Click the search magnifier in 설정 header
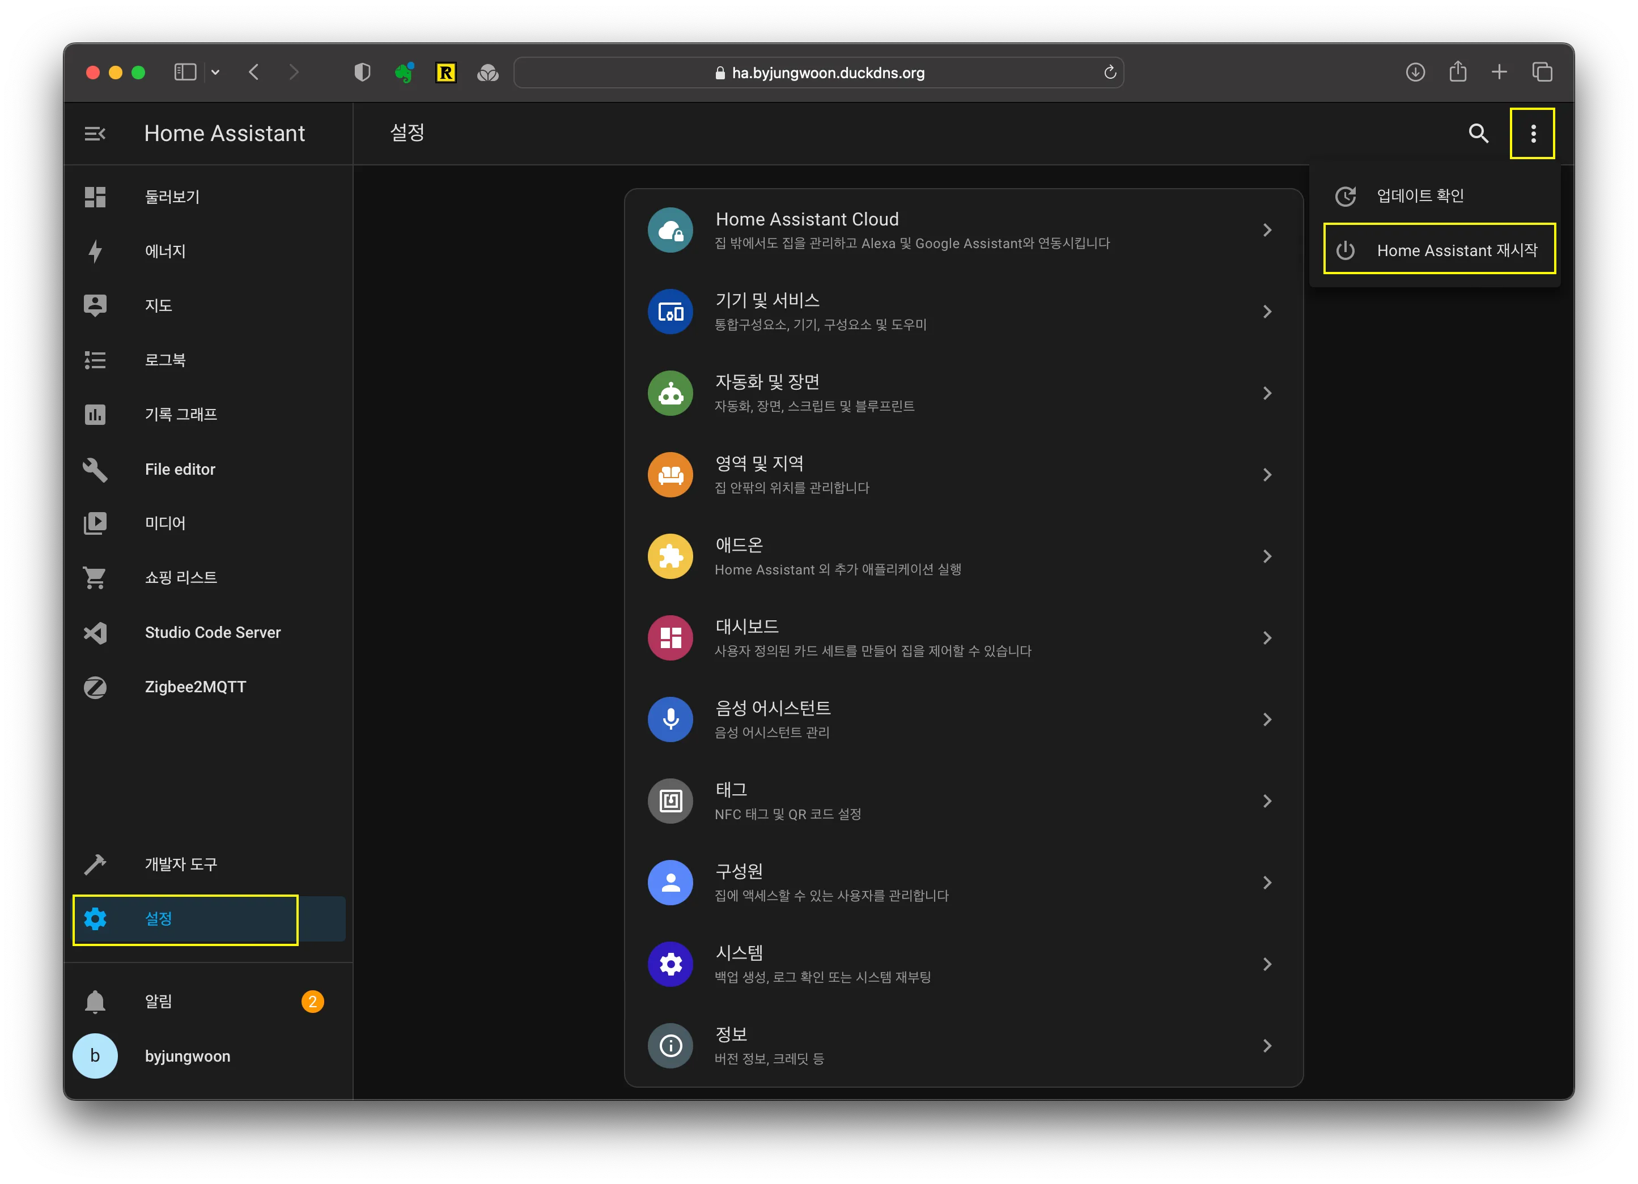This screenshot has height=1184, width=1638. tap(1478, 134)
